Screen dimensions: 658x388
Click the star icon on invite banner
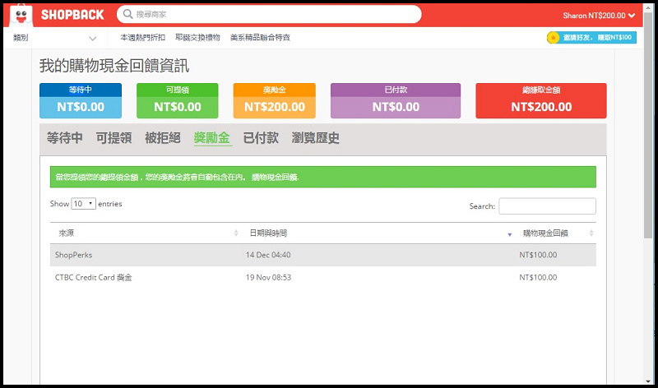click(x=553, y=38)
